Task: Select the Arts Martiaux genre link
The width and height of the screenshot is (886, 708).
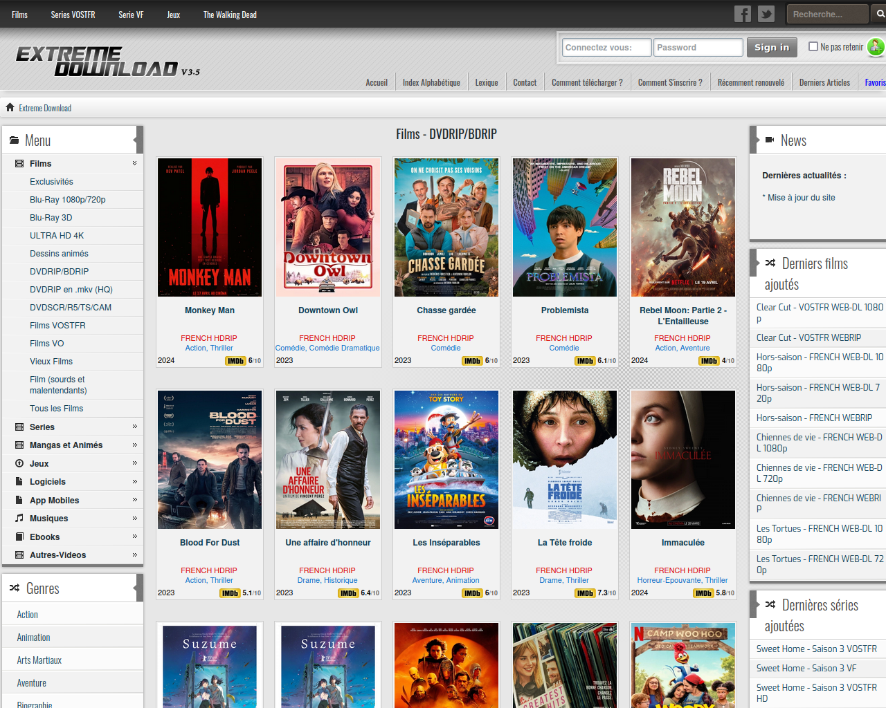Action: (x=39, y=660)
